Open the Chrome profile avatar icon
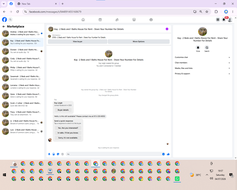Image resolution: width=237 pixels, height=190 pixels. 226,12
